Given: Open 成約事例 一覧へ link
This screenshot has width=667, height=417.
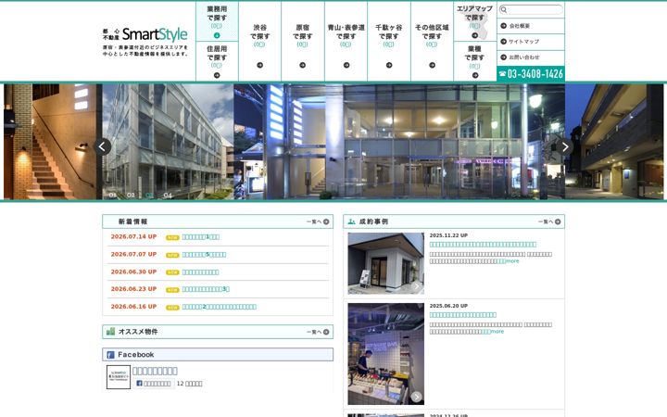Looking at the screenshot, I should coord(549,221).
